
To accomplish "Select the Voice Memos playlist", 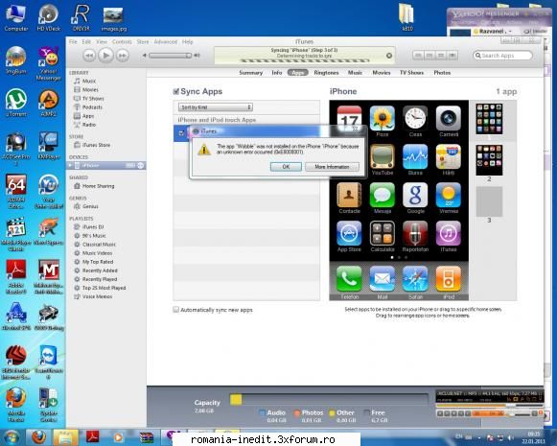I will [97, 296].
